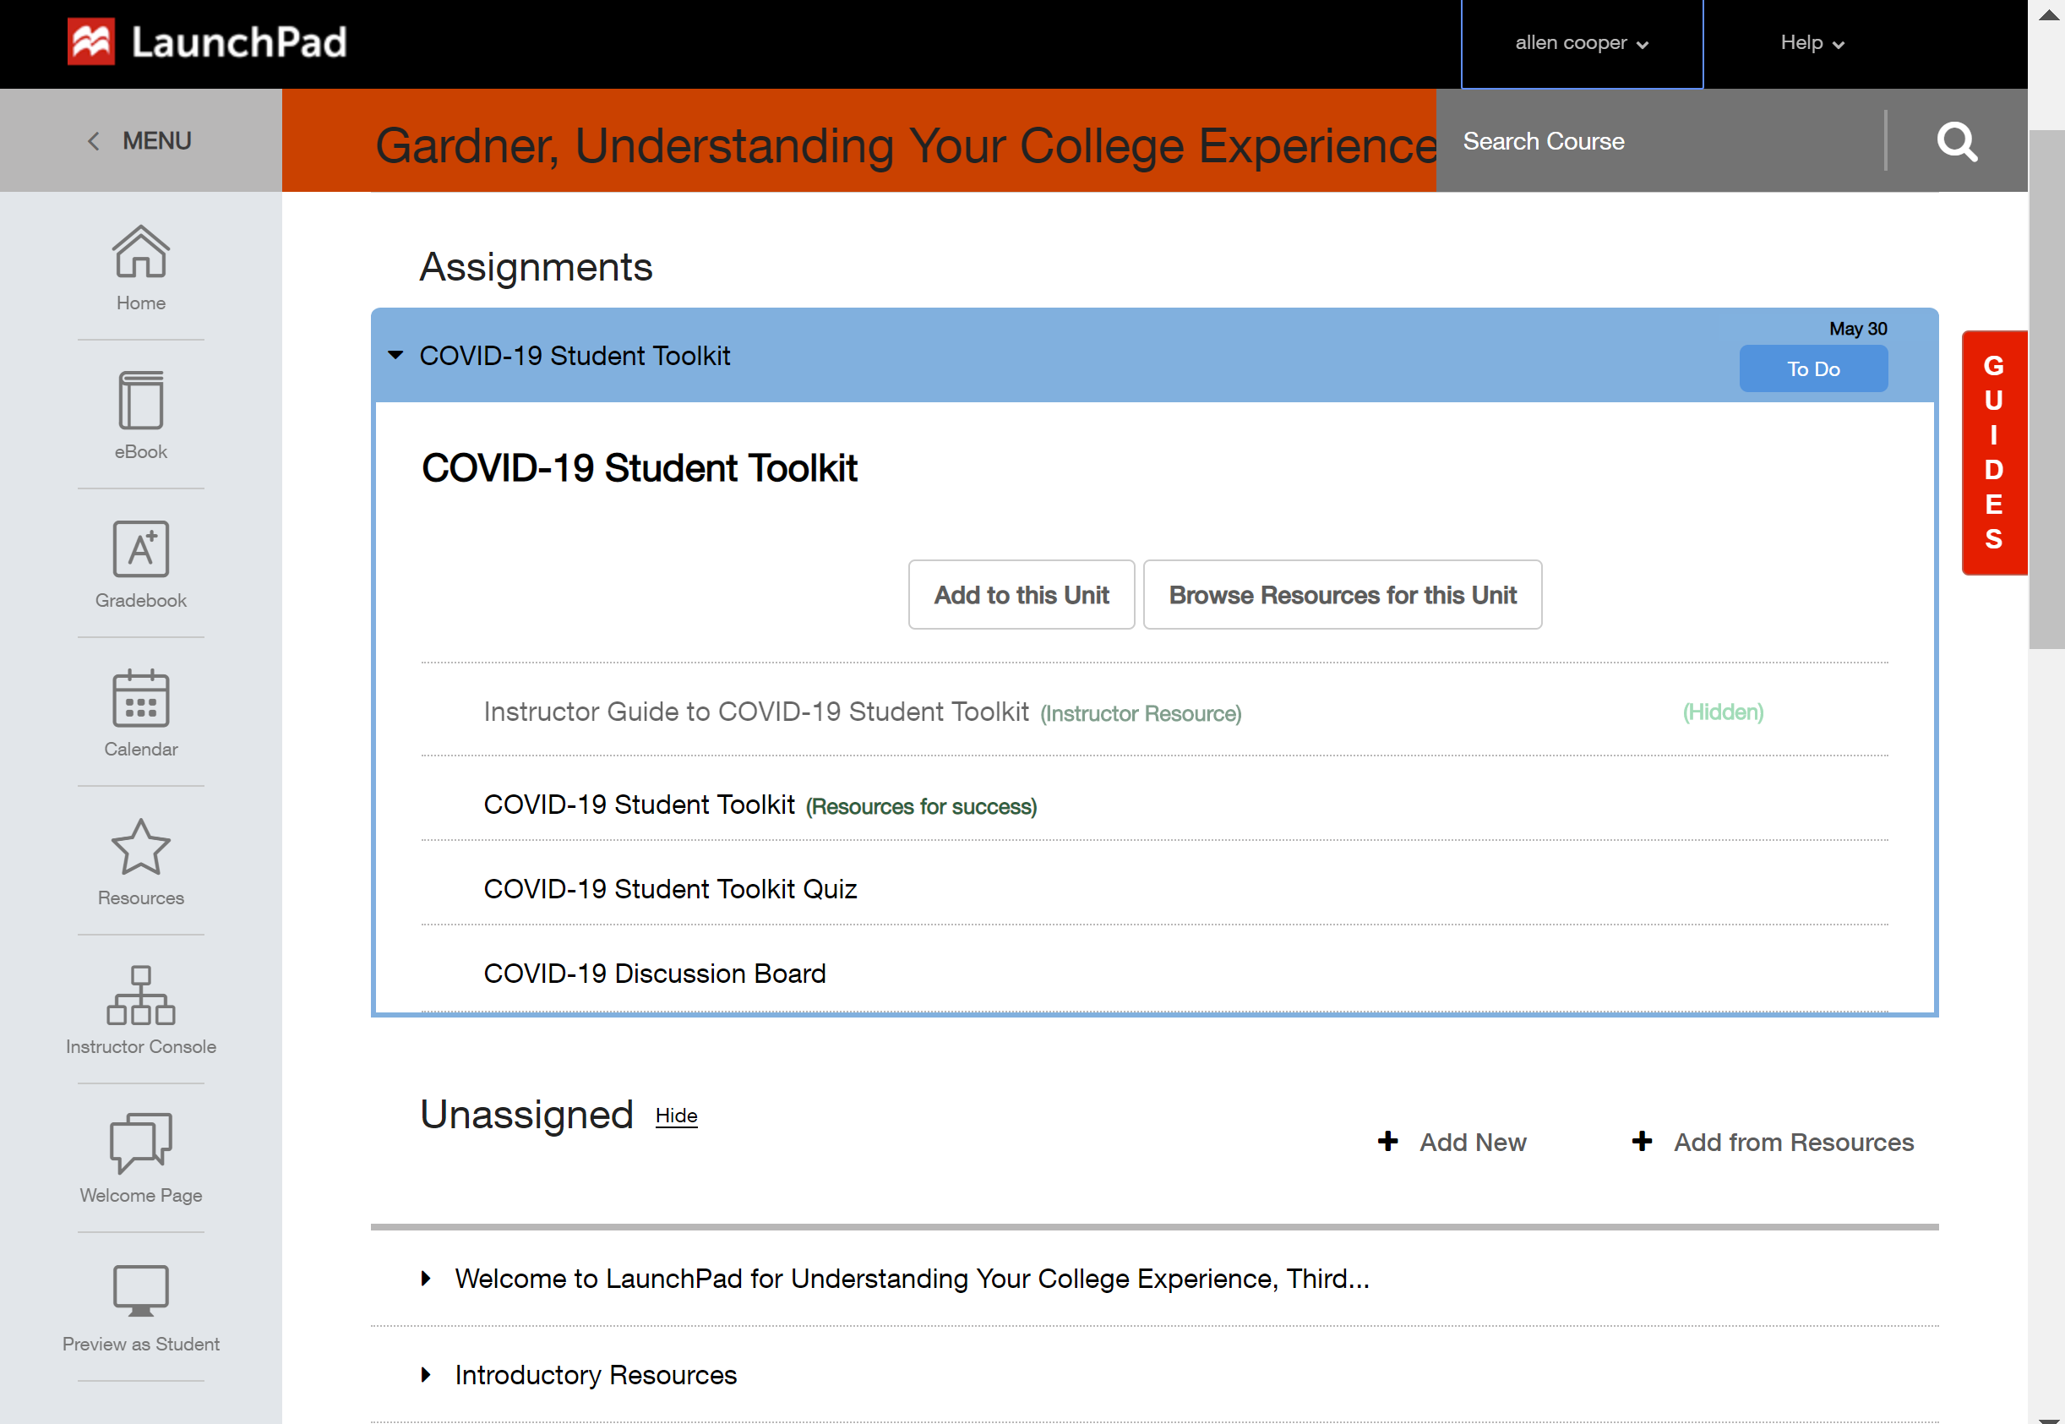Click the Unassigned heading
The height and width of the screenshot is (1424, 2065).
tap(526, 1115)
